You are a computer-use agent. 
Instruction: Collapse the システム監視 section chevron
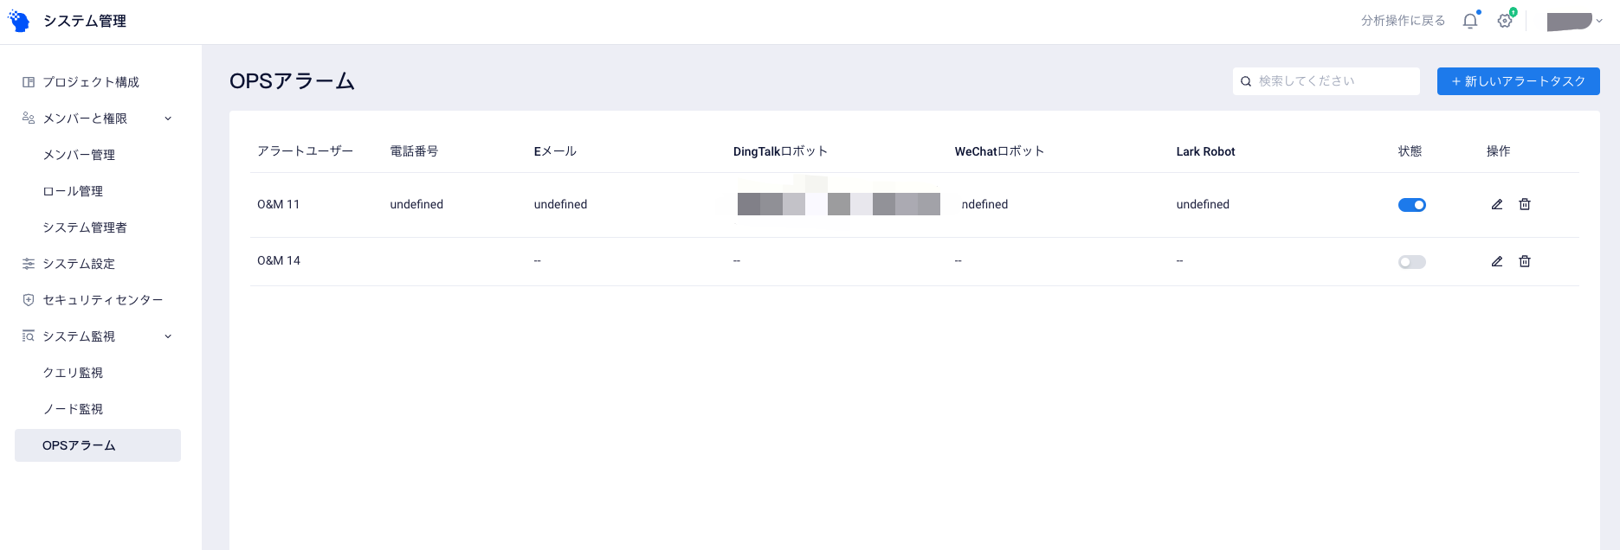pos(168,336)
